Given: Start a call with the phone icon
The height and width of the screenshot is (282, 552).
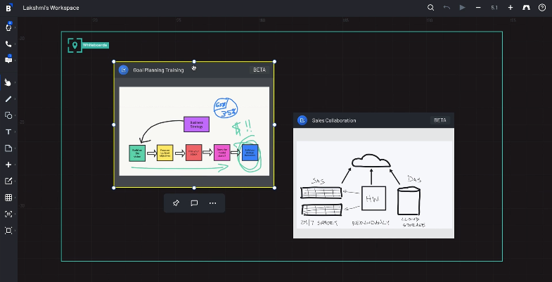Looking at the screenshot, I should pyautogui.click(x=8, y=44).
